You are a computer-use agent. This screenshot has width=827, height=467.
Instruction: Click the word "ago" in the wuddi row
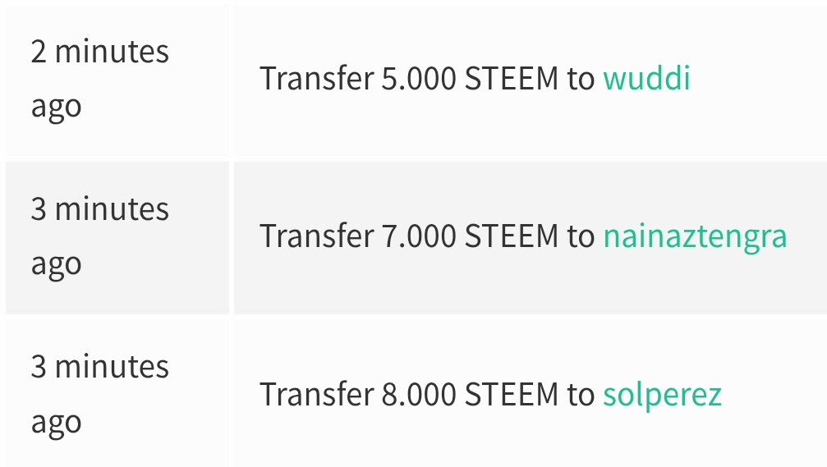[x=57, y=108]
